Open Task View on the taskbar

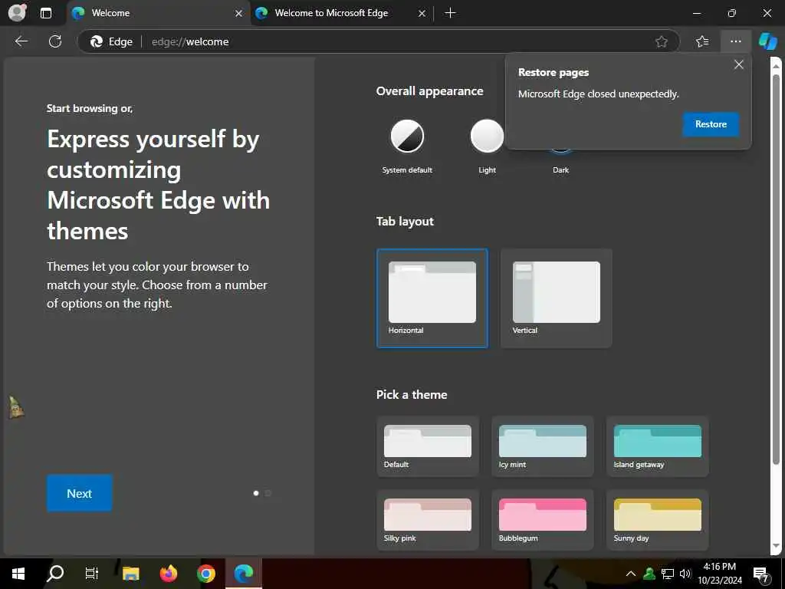click(92, 574)
